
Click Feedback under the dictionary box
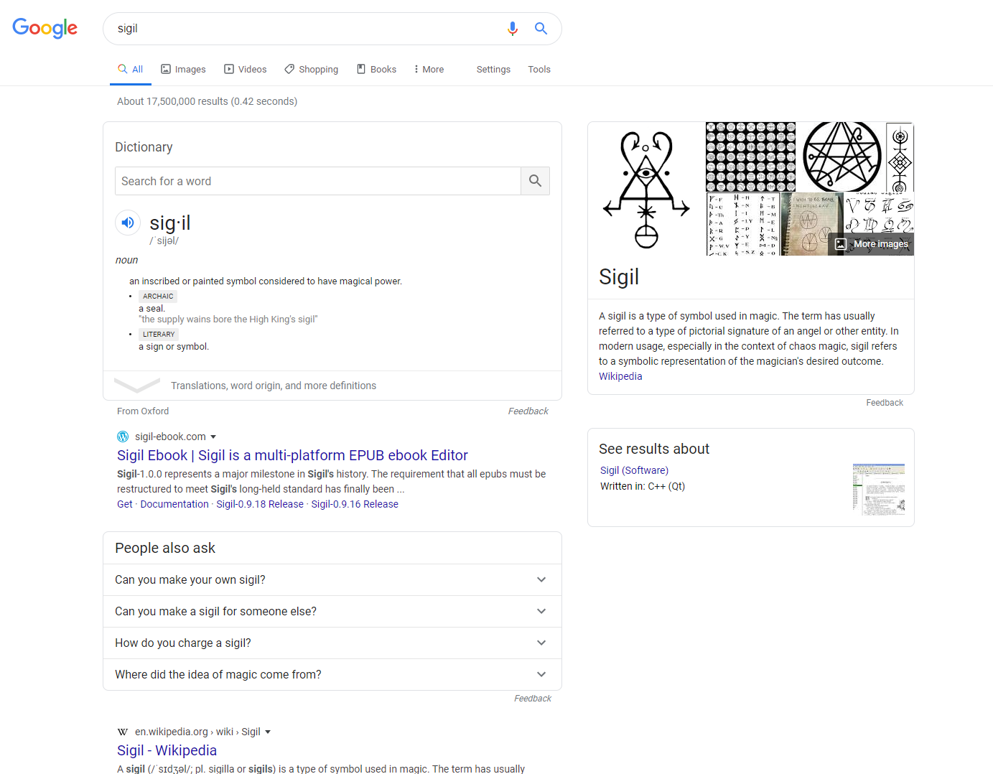click(x=528, y=411)
